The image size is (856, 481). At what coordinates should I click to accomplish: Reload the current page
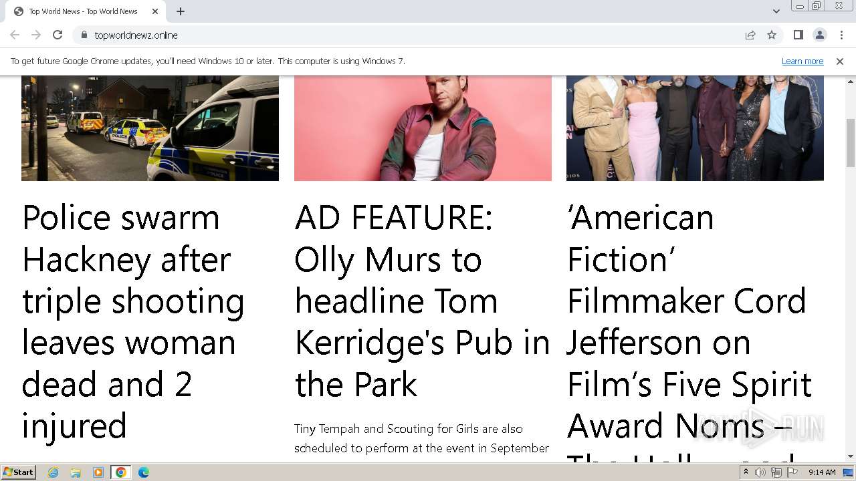coord(58,35)
